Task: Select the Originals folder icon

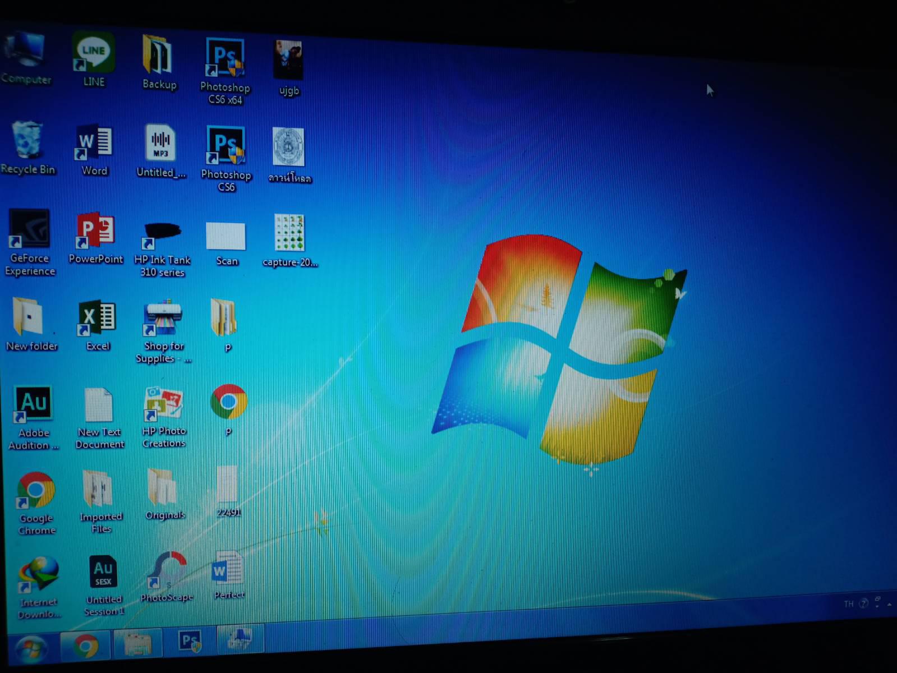Action: pyautogui.click(x=164, y=494)
